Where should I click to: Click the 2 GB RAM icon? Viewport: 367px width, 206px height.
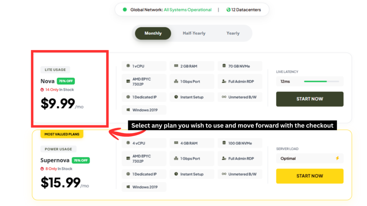[x=177, y=66]
